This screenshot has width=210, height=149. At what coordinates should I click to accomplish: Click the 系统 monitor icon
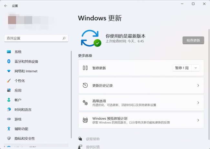[9, 52]
